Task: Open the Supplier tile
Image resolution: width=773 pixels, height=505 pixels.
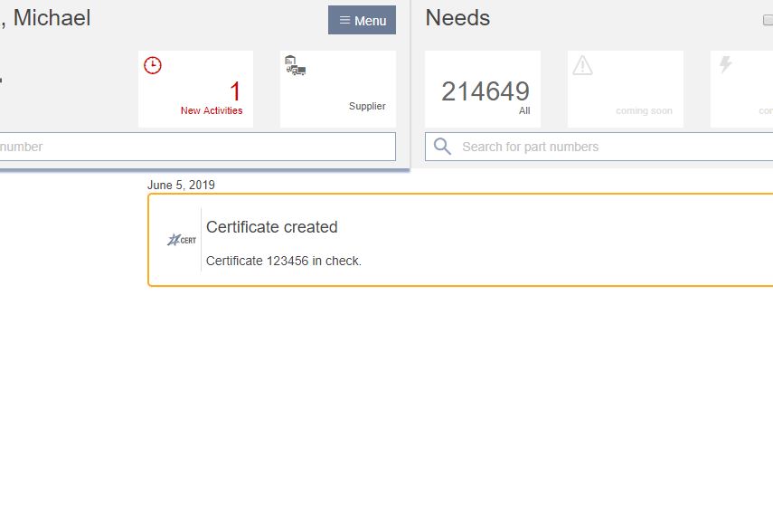Action: coord(338,89)
